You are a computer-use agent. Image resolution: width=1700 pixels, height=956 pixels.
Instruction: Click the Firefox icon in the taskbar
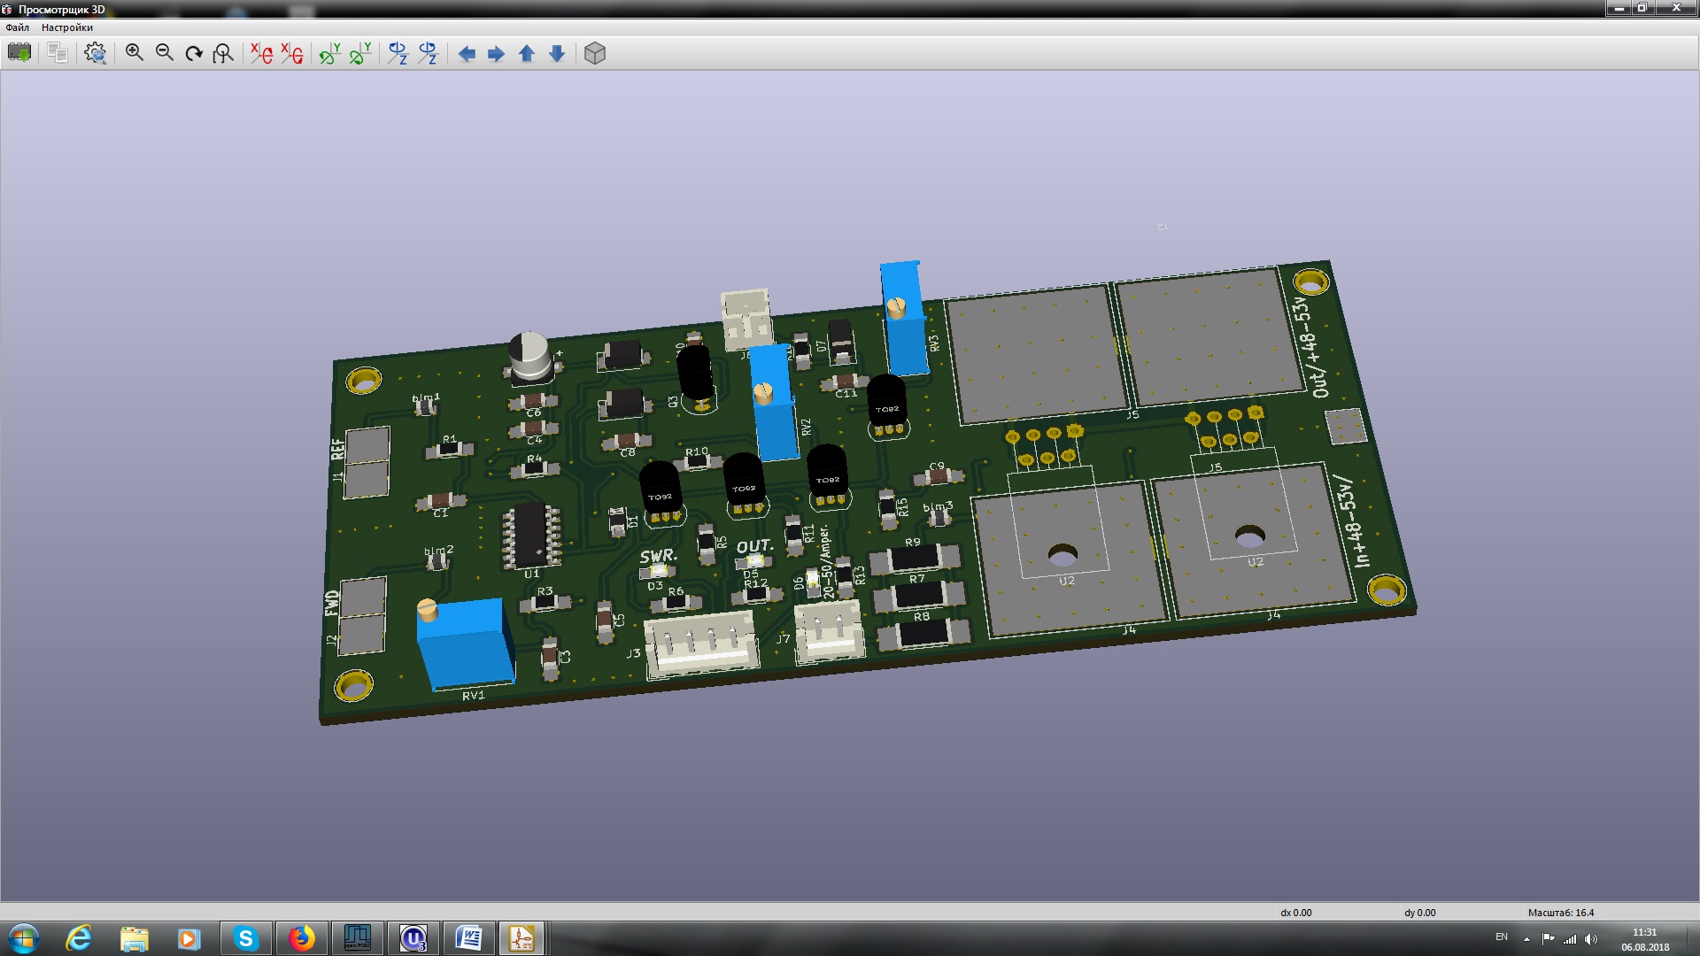coord(301,937)
